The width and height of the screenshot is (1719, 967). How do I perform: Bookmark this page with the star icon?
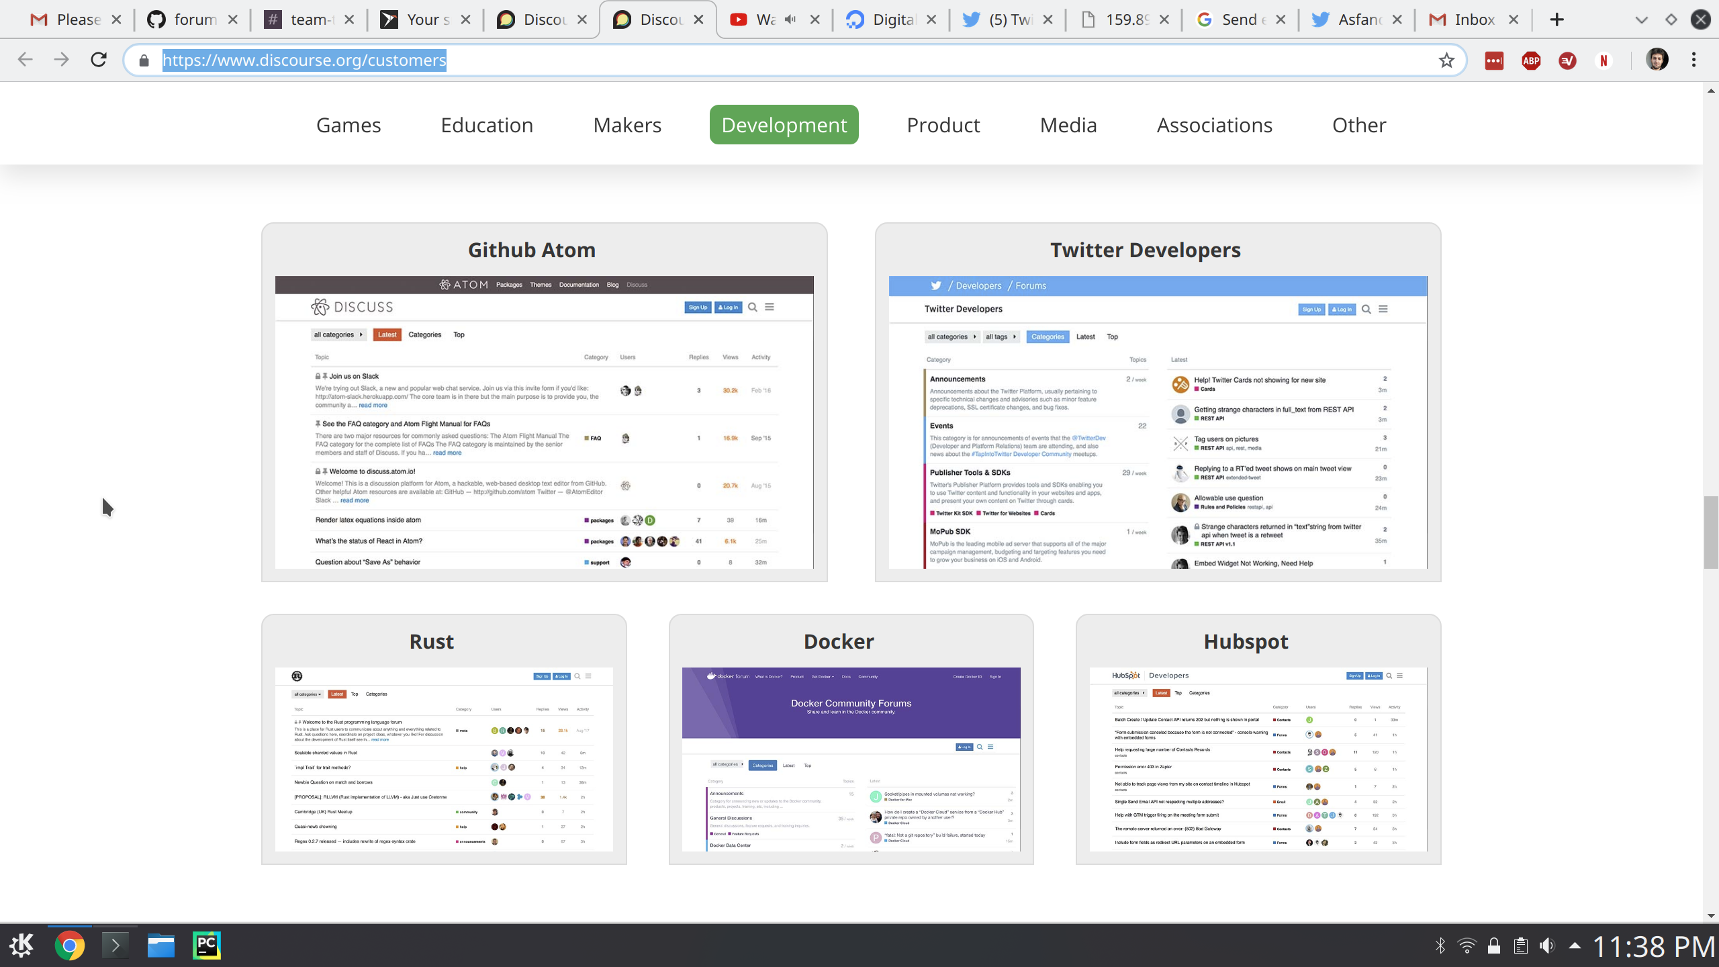1447,60
